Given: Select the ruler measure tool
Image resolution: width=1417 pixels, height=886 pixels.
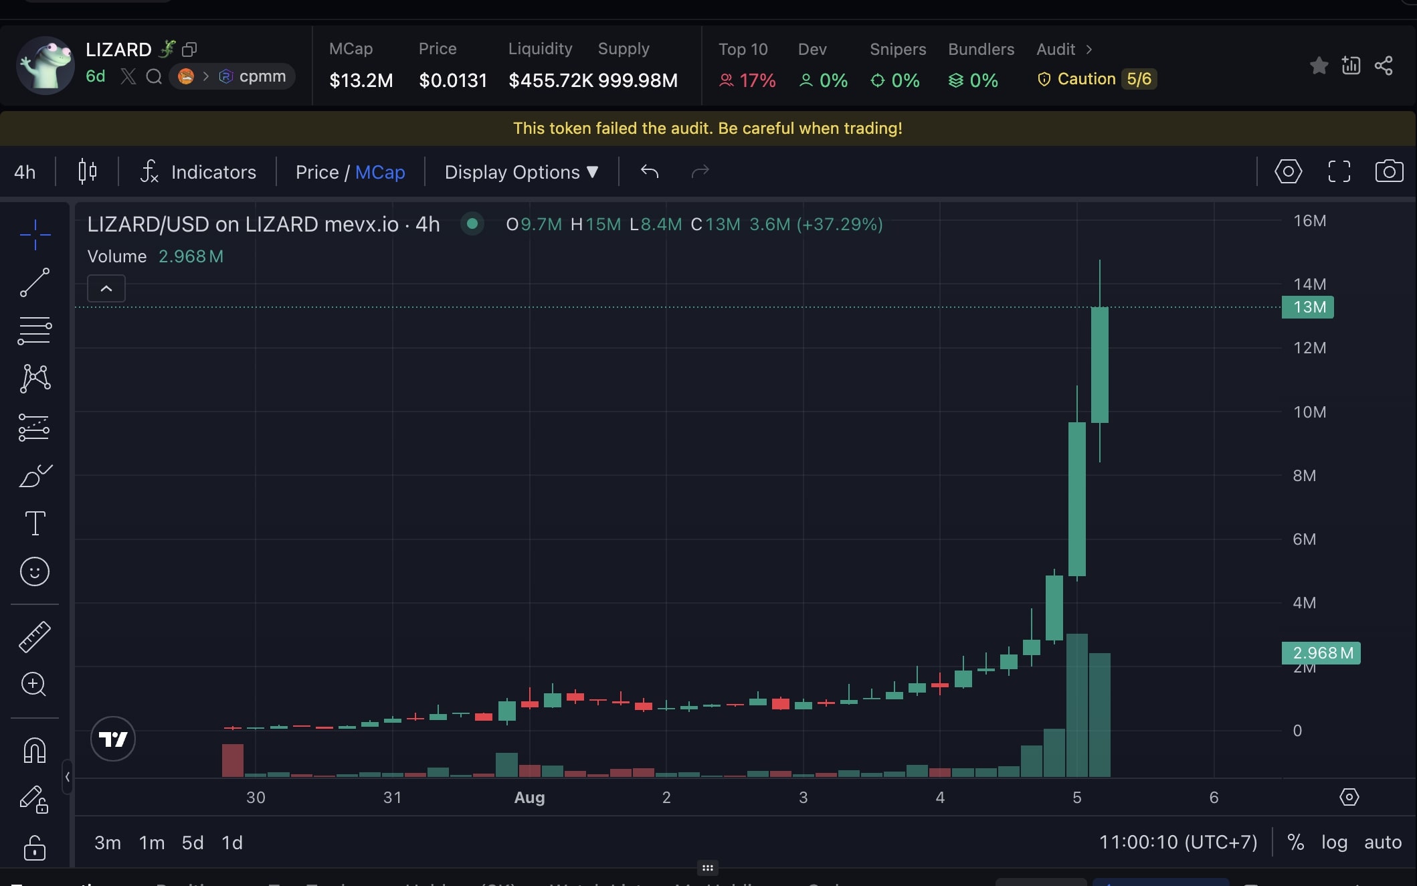Looking at the screenshot, I should click(x=35, y=636).
